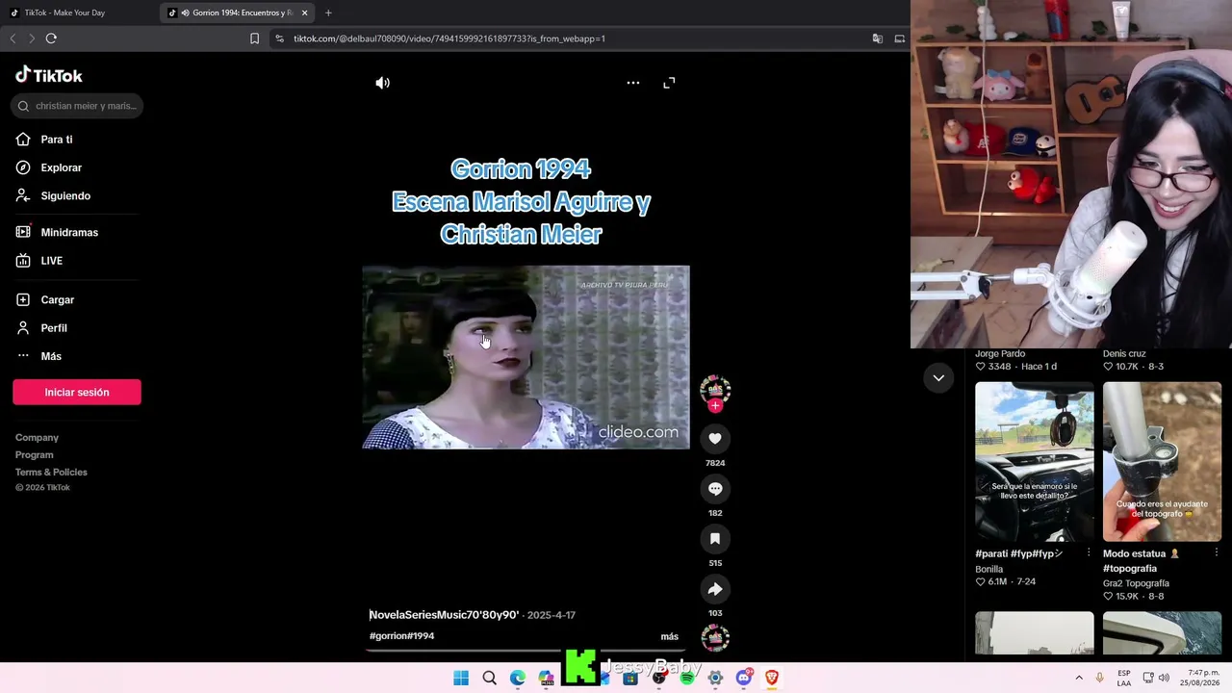Focus the TikTok search field
The height and width of the screenshot is (693, 1232).
[77, 106]
